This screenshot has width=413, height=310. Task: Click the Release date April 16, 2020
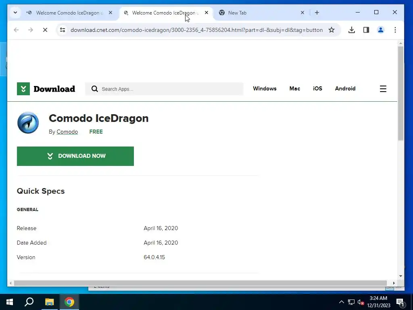tap(161, 228)
